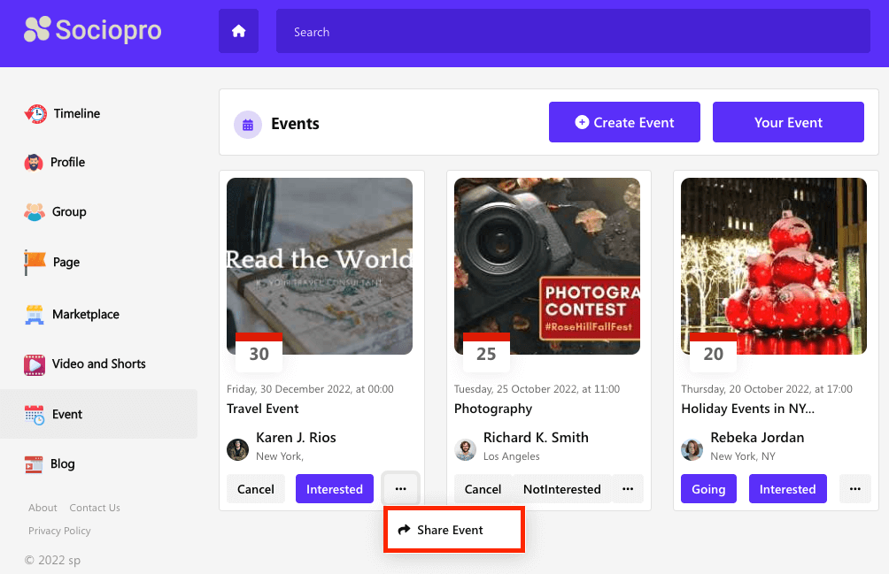This screenshot has height=574, width=889.
Task: Expand the Holiday Events options menu
Action: [x=854, y=489]
